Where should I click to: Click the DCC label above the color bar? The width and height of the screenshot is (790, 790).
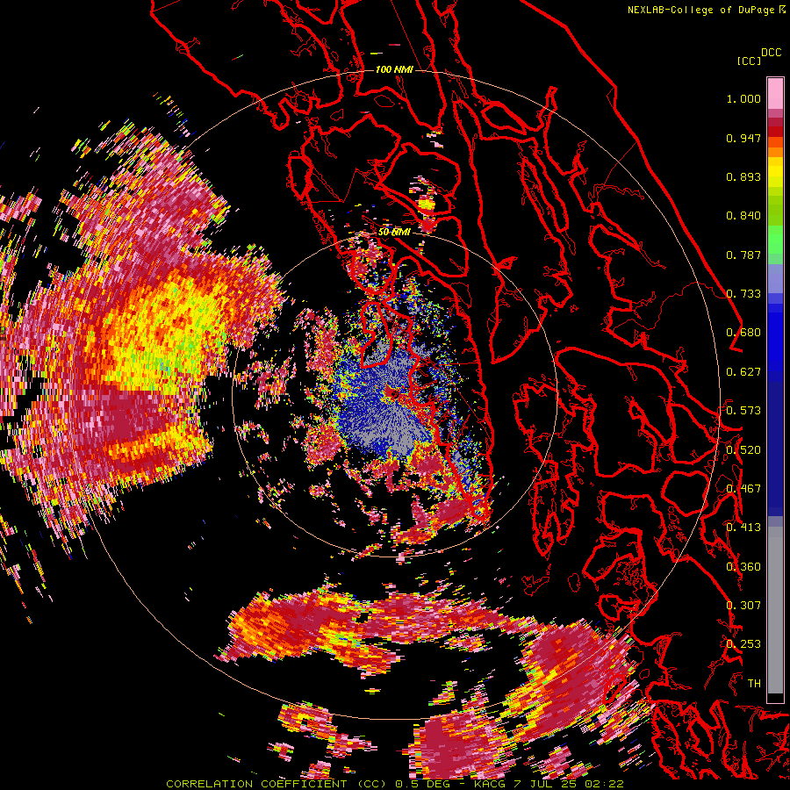772,53
